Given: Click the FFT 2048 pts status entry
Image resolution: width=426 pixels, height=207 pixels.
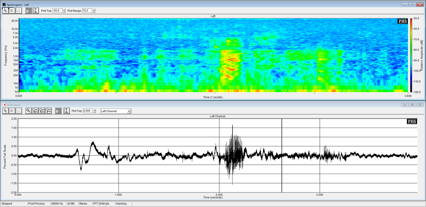Looking at the screenshot, I should click(103, 204).
